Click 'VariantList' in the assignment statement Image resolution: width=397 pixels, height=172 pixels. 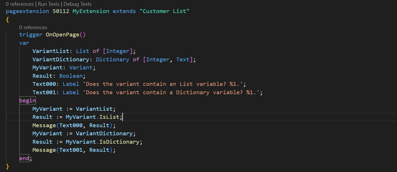94,109
